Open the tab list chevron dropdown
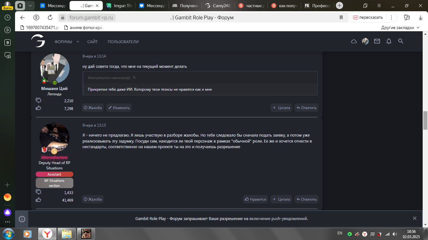428x240 pixels. [x=30, y=6]
